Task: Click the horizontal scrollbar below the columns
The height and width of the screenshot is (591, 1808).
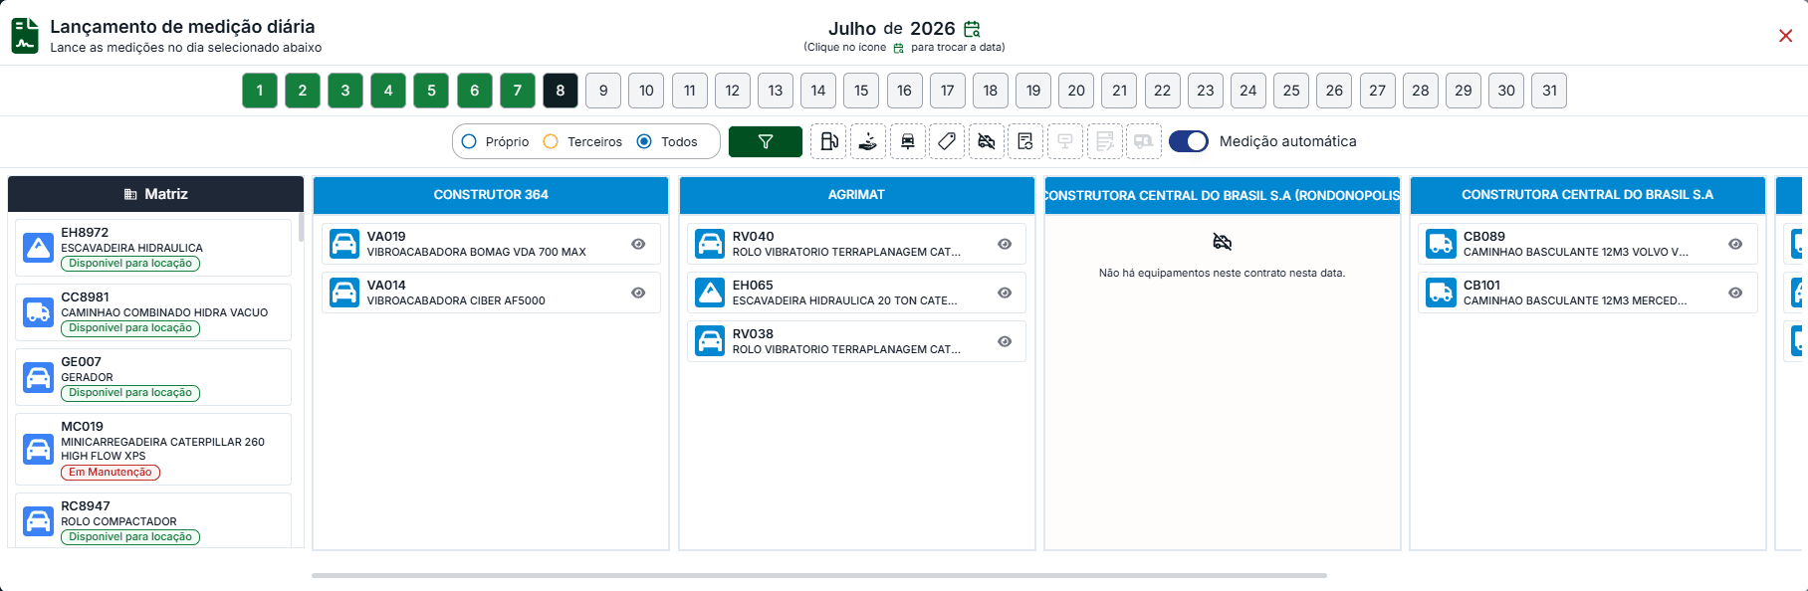Action: (818, 575)
